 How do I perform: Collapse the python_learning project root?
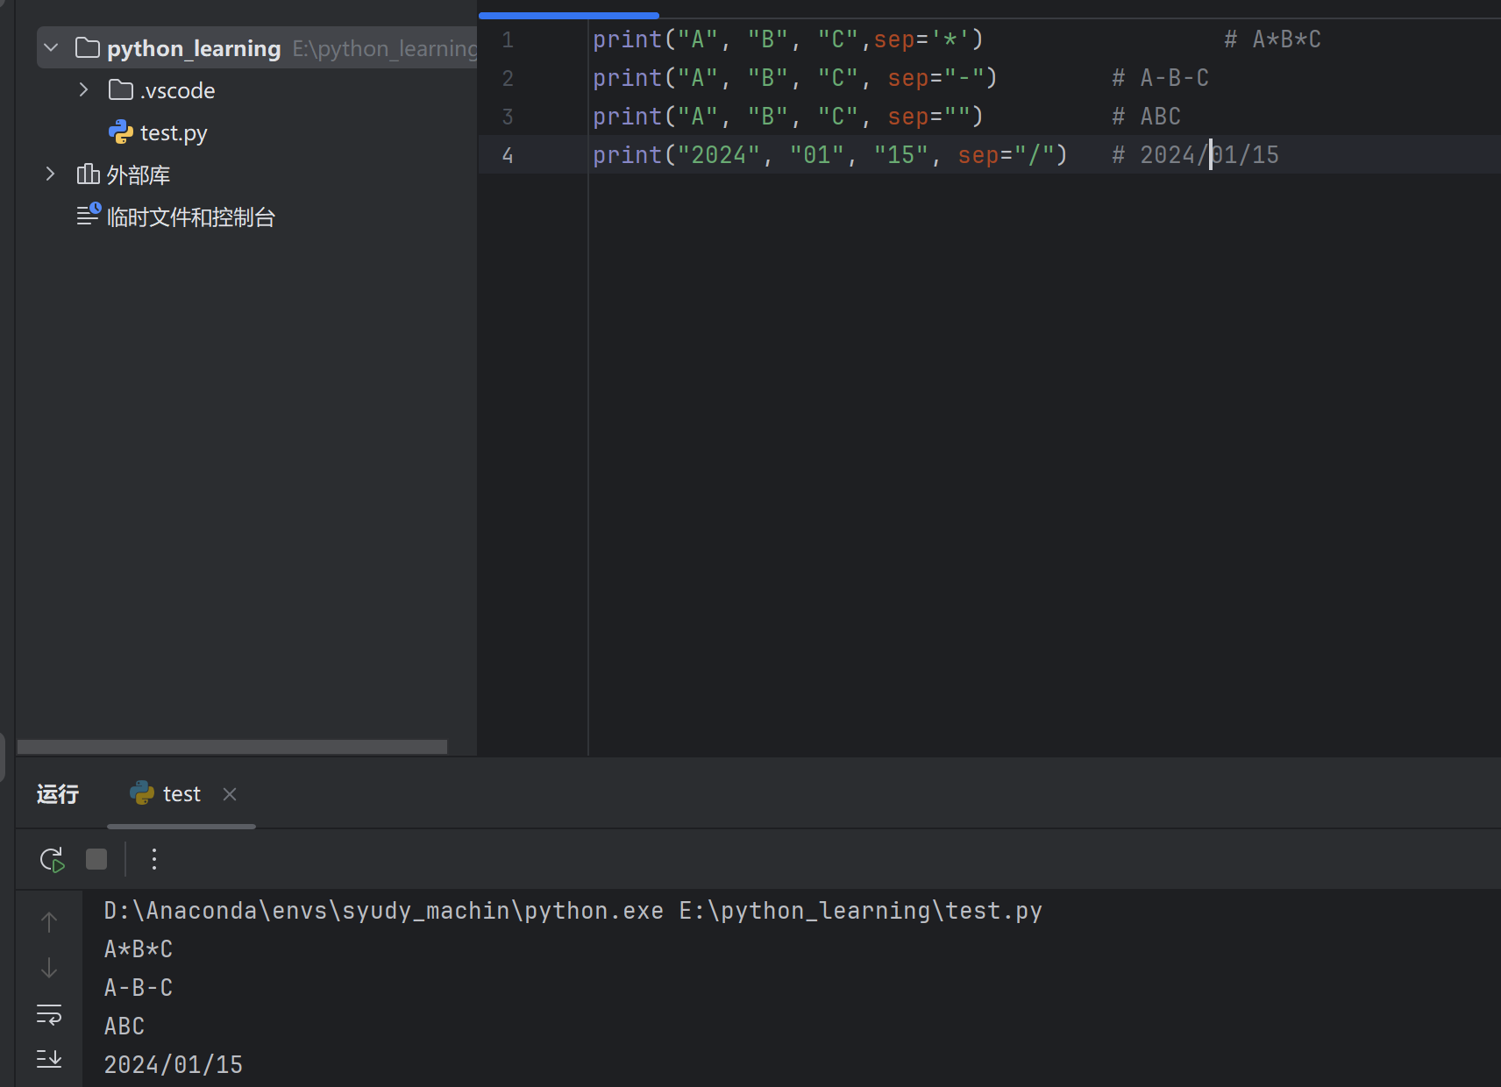[51, 47]
